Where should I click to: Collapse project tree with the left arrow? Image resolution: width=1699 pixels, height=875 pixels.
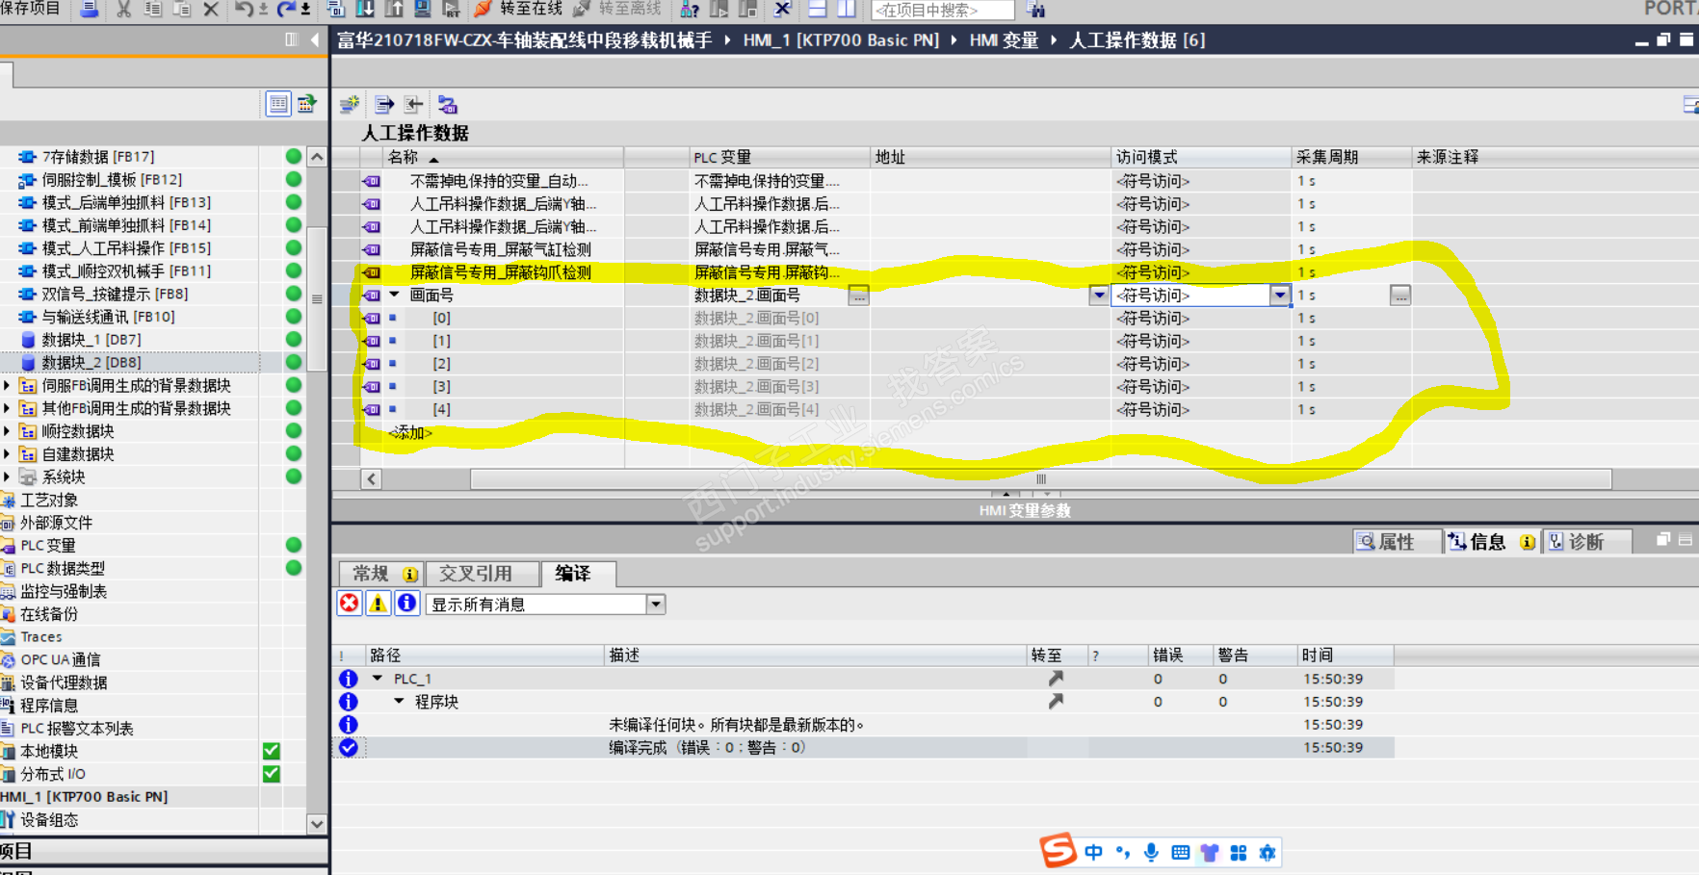click(x=315, y=39)
